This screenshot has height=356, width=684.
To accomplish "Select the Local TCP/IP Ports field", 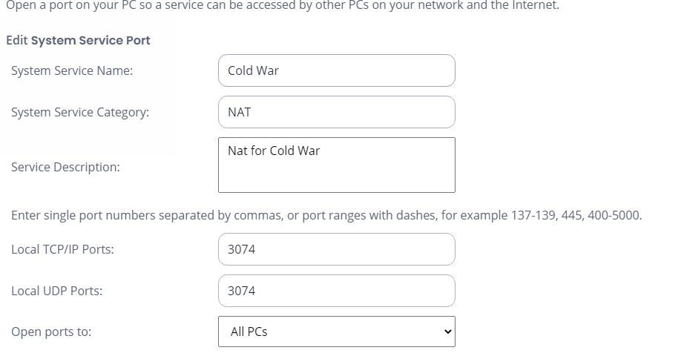I will point(336,250).
